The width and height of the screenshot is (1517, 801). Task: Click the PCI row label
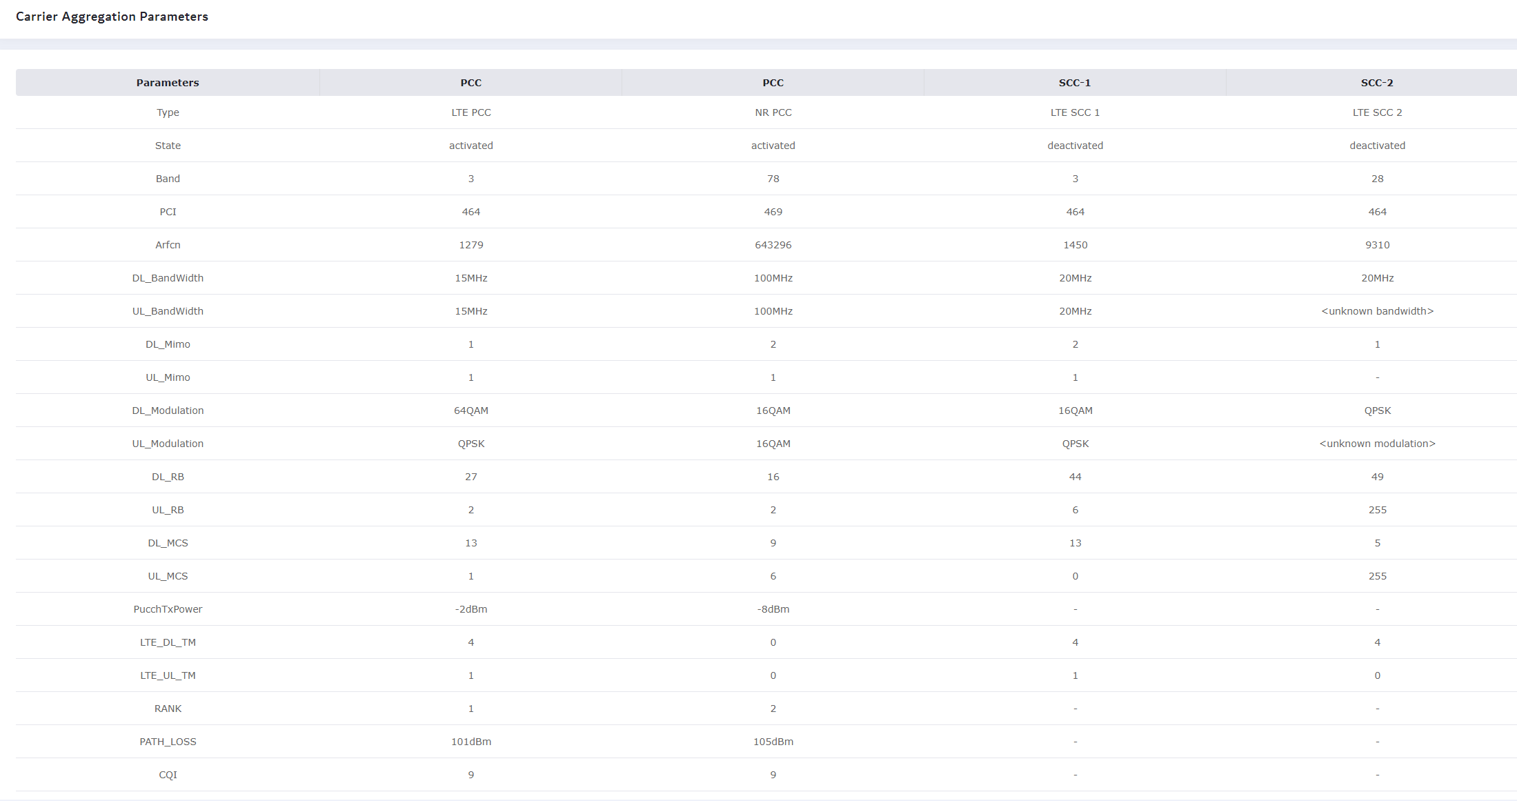coord(168,212)
